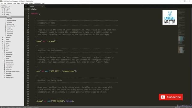Expand the vendor folder arrow
Image resolution: width=192 pixels, height=108 pixels.
pos(3,49)
